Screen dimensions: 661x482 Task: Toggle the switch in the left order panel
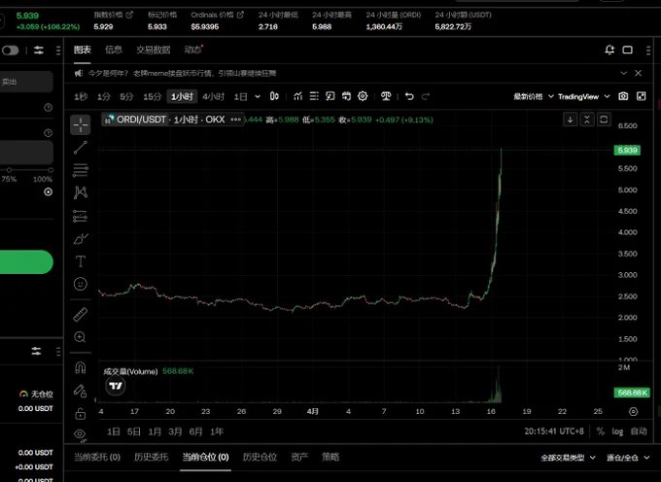[10, 51]
